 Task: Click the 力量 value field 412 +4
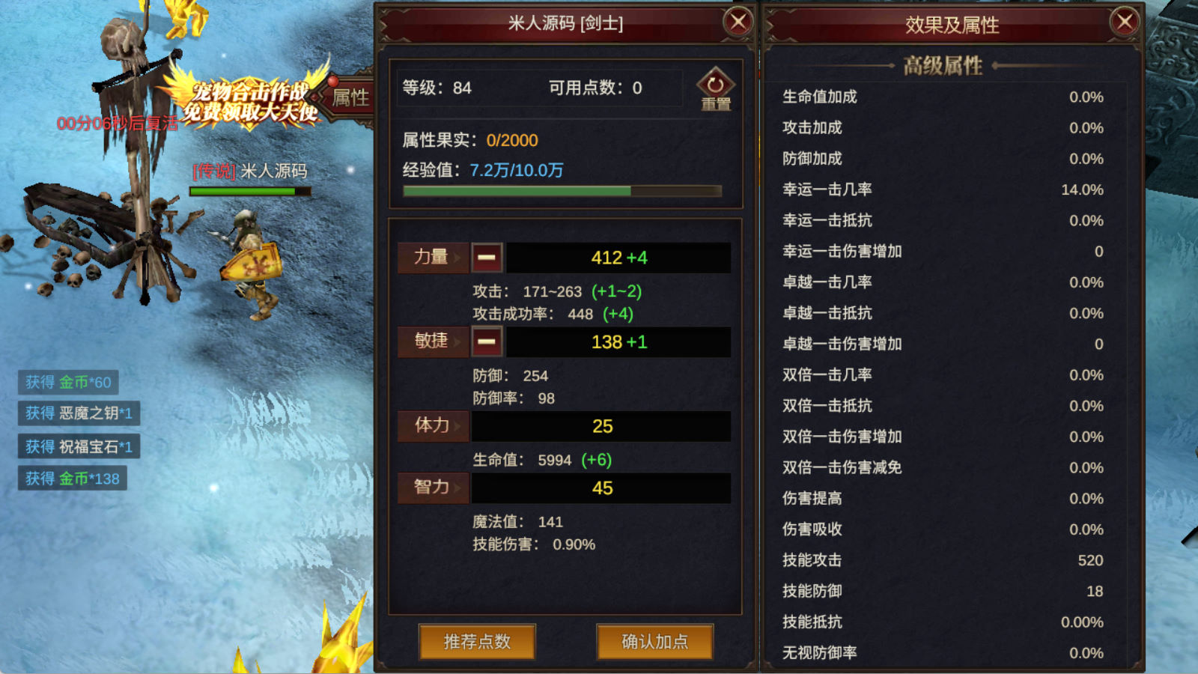[x=618, y=258]
